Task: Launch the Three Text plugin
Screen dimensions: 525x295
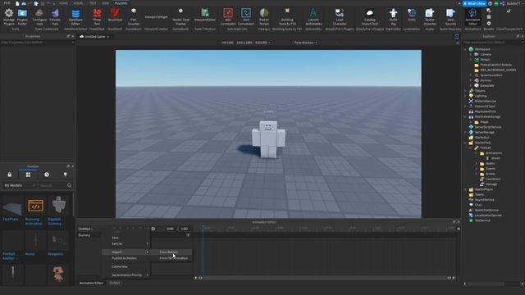Action: [97, 16]
